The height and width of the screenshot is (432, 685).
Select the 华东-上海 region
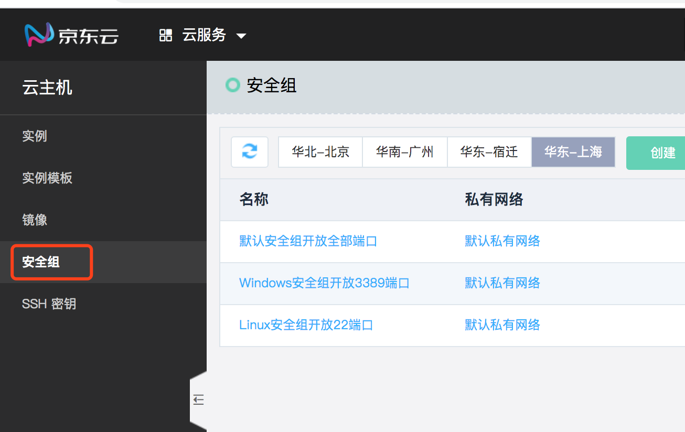573,152
